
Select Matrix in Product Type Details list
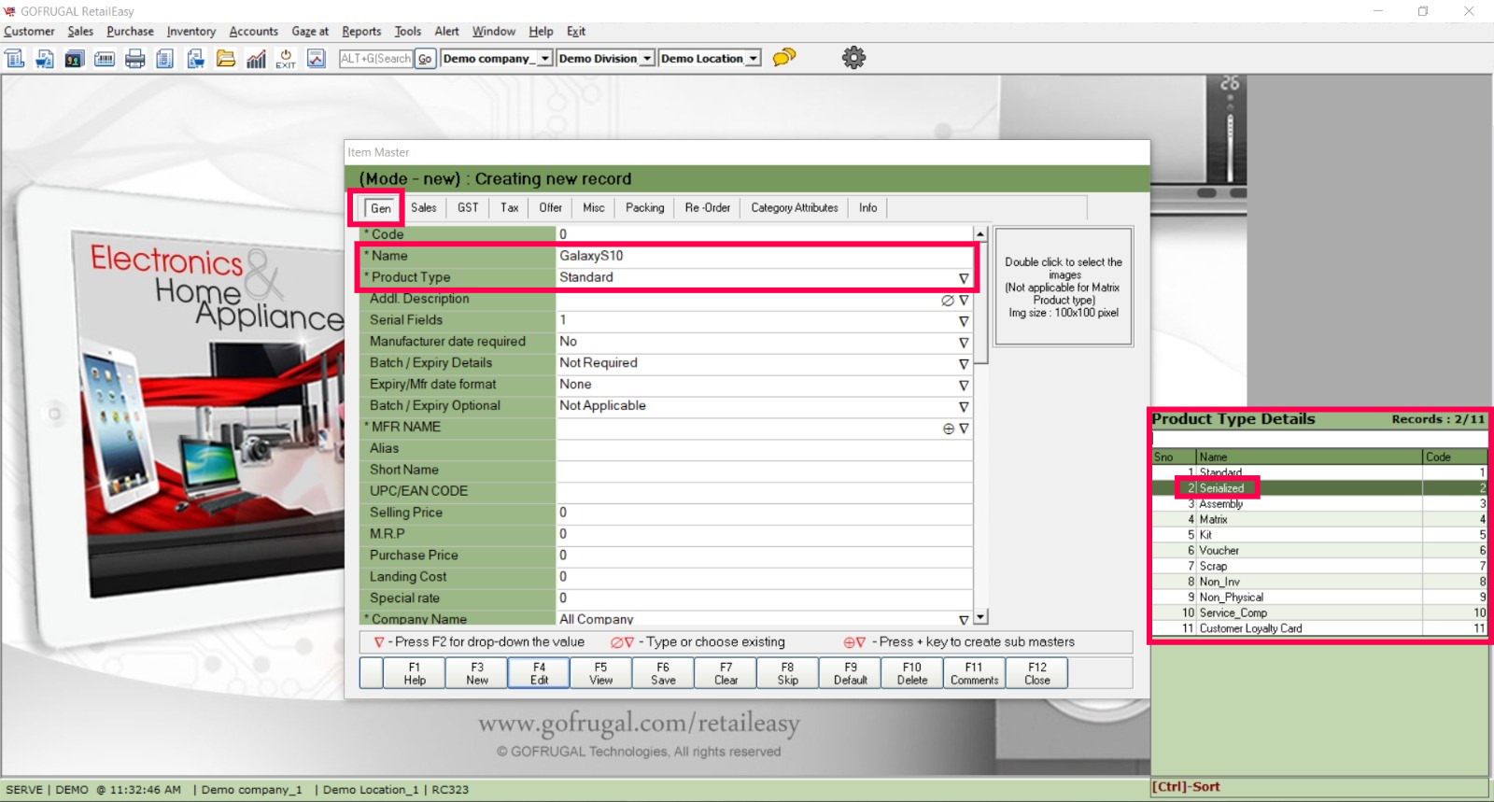(1318, 519)
